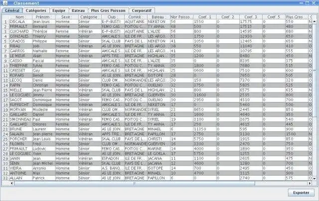The height and width of the screenshot is (201, 319).
Task: Select the THIEFFINE name cell
Action: (x=20, y=66)
